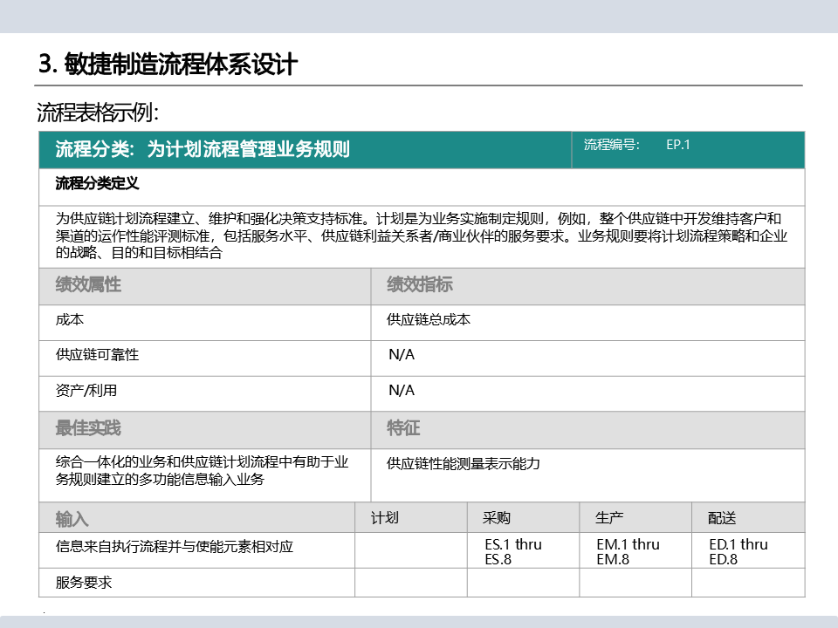Click the 成本 cell

coord(204,323)
